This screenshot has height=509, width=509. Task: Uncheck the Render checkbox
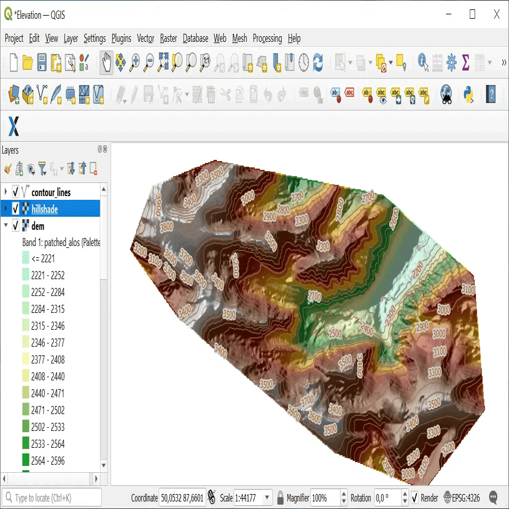tap(415, 498)
